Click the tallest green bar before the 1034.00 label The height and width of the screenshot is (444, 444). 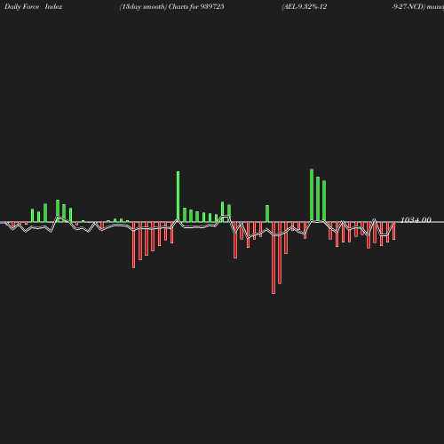tap(312, 195)
